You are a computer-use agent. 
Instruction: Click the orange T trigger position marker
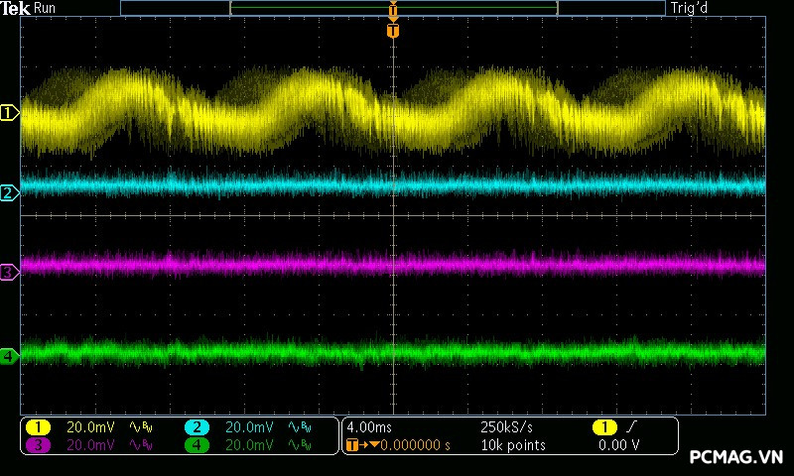393,31
